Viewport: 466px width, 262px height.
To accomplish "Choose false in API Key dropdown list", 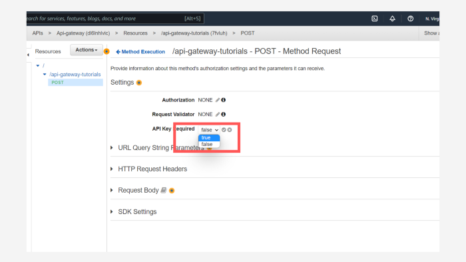I will 209,144.
